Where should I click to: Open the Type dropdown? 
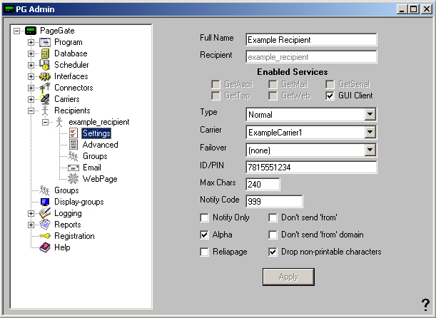click(370, 114)
